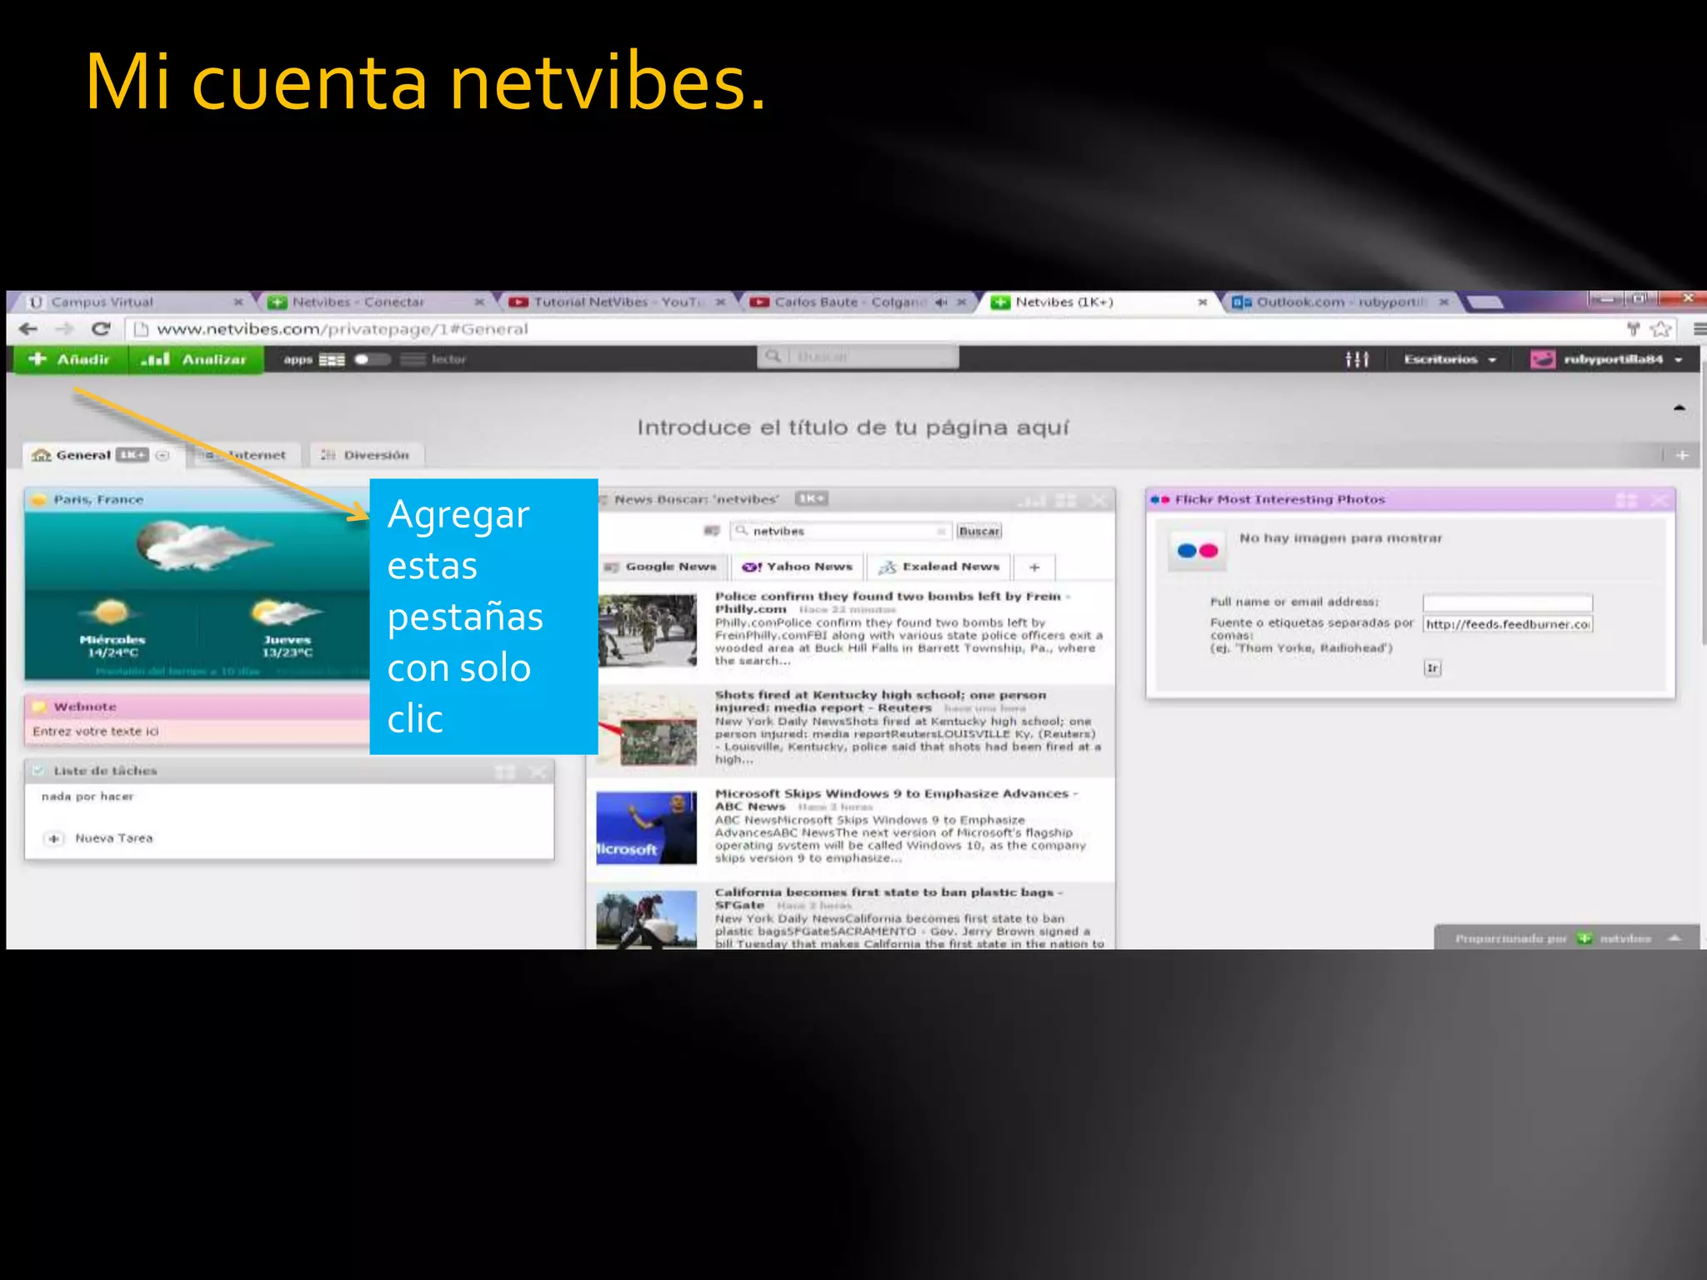Click Flickr full name or email field
Image resolution: width=1707 pixels, height=1280 pixels.
tap(1507, 602)
